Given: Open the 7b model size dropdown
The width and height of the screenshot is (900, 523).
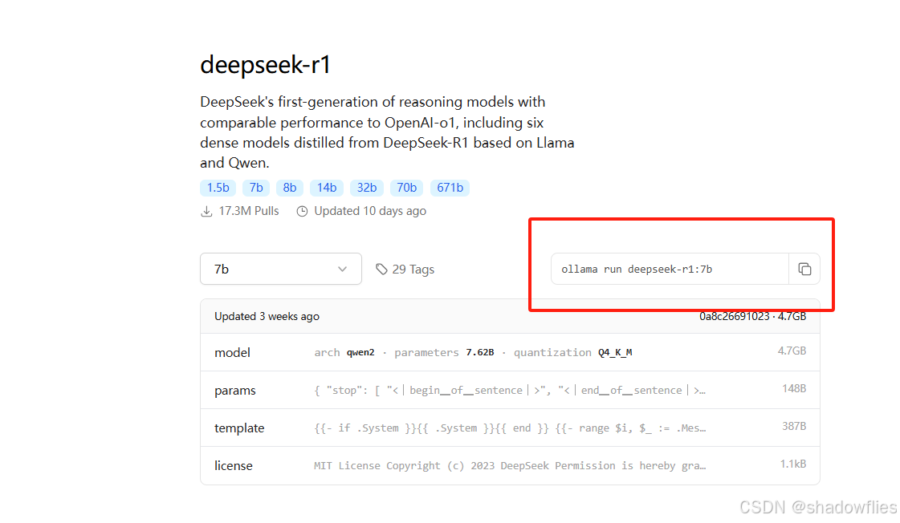Looking at the screenshot, I should (x=281, y=269).
